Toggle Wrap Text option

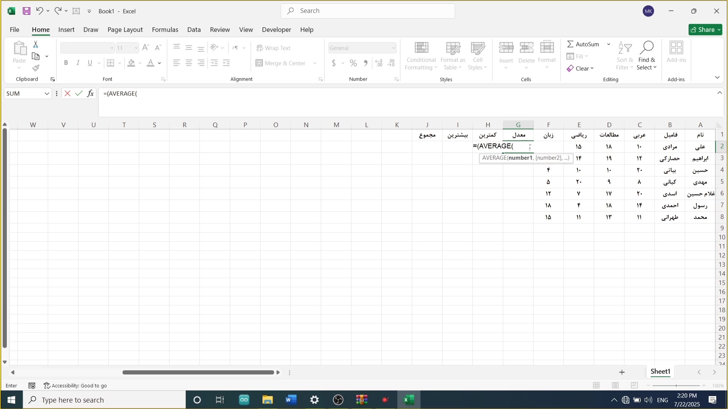pos(274,48)
